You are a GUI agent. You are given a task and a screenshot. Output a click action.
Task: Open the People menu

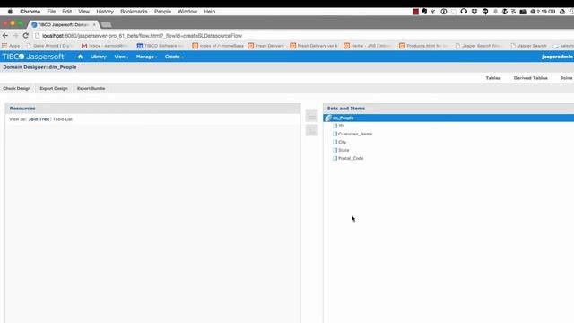click(162, 12)
